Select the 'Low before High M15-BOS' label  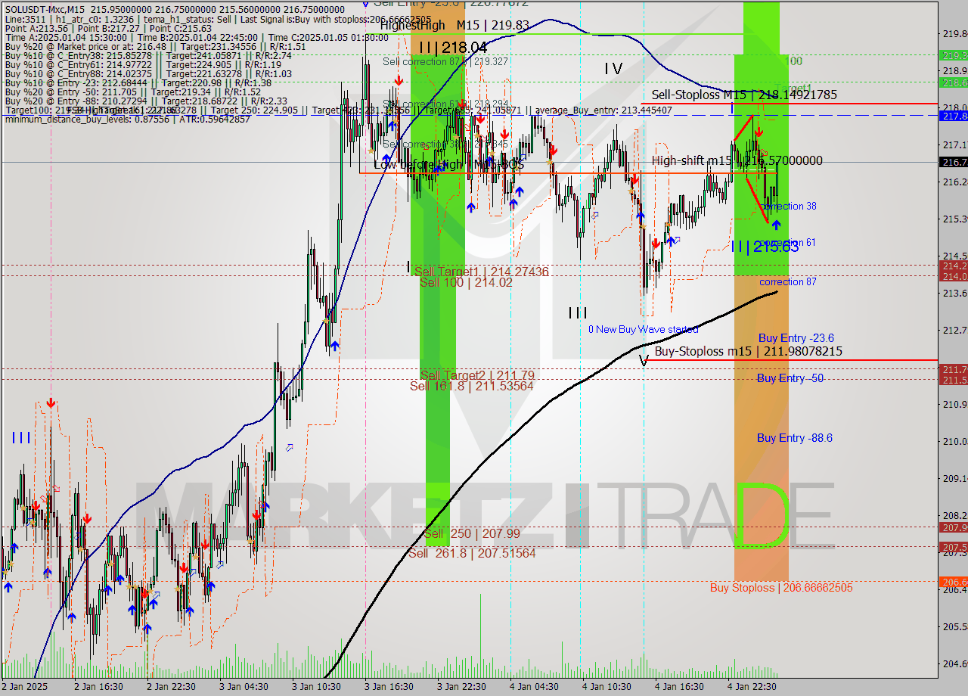point(449,164)
